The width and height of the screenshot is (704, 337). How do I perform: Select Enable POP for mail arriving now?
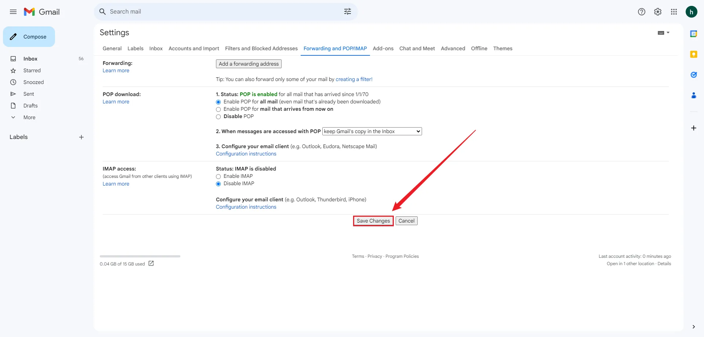click(x=219, y=109)
